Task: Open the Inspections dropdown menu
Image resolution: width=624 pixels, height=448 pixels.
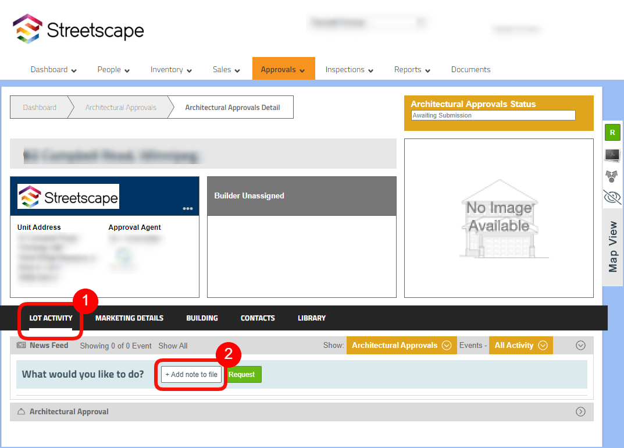Action: click(350, 70)
